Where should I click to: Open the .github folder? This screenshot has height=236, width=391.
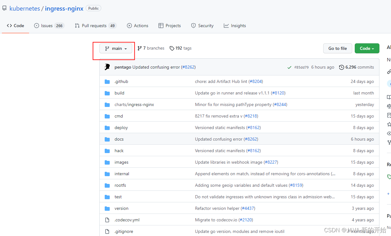[x=121, y=81]
